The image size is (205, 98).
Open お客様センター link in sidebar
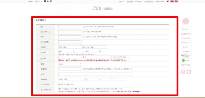186,43
